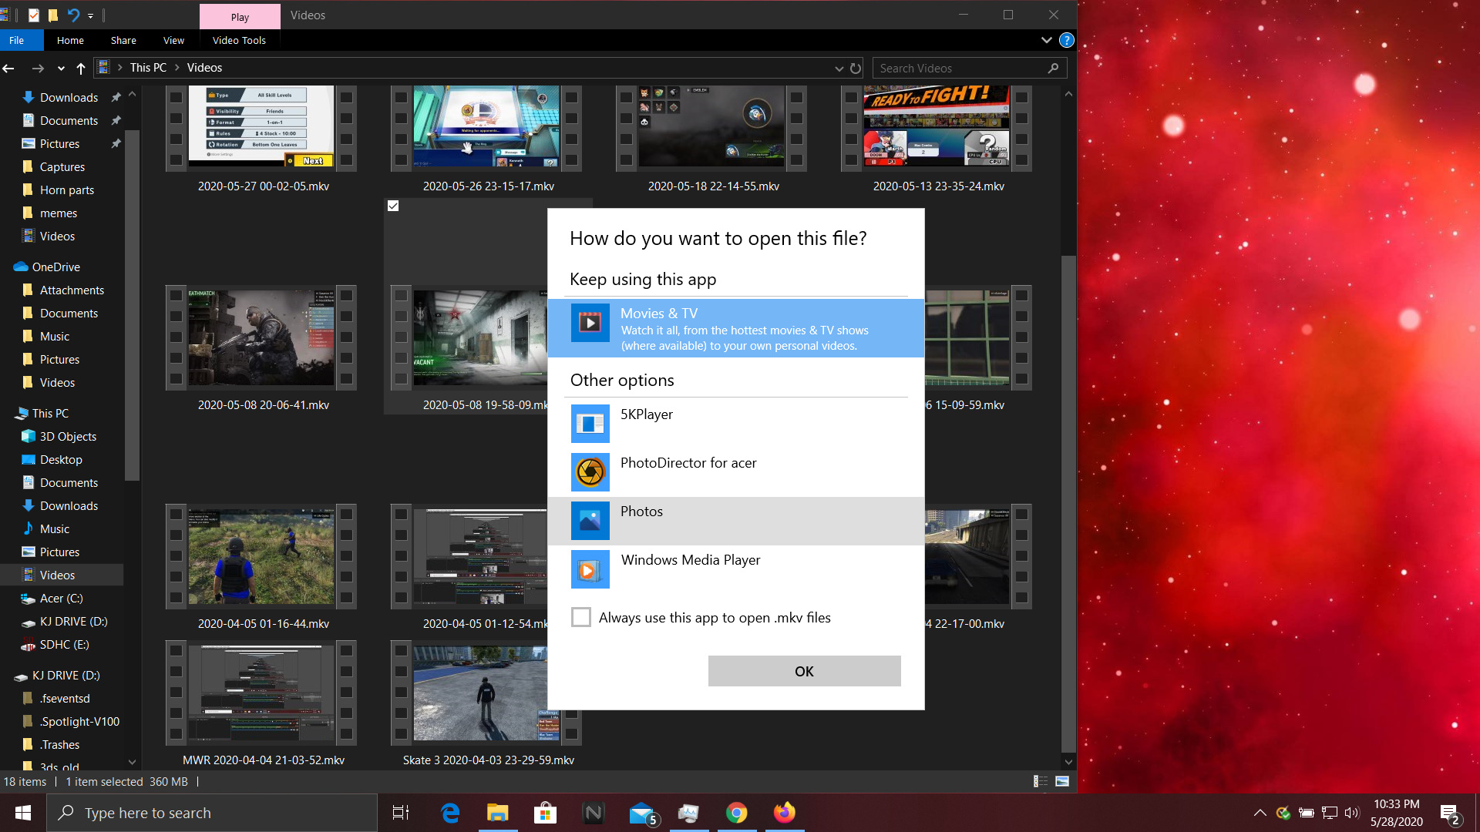The height and width of the screenshot is (832, 1480).
Task: Select Movies & TV app icon
Action: click(x=590, y=323)
